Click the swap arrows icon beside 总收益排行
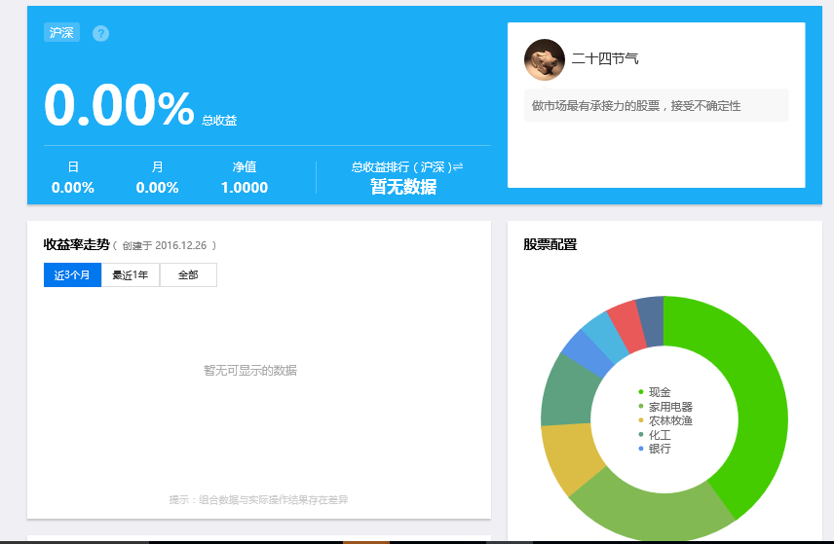834x544 pixels. pos(458,167)
